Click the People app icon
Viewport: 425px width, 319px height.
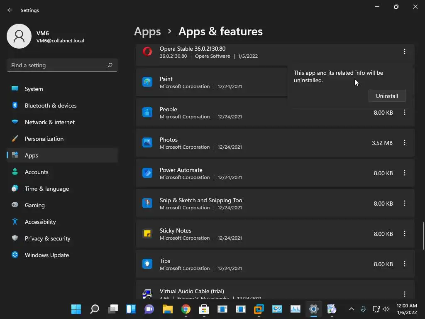pos(147,112)
